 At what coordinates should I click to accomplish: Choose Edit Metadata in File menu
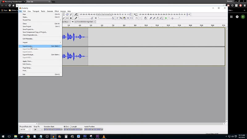(40, 39)
